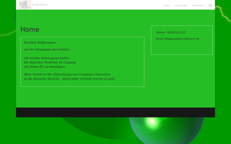Open the Leistungen navigation item
The image size is (231, 144).
point(181,5)
